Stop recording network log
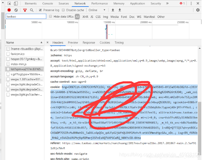The height and width of the screenshot is (160, 203). (9, 10)
